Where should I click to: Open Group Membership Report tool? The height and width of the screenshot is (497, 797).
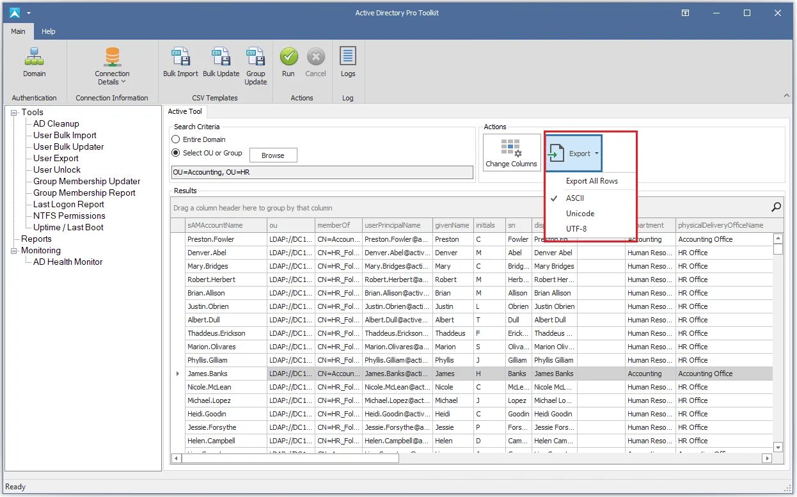(x=84, y=193)
